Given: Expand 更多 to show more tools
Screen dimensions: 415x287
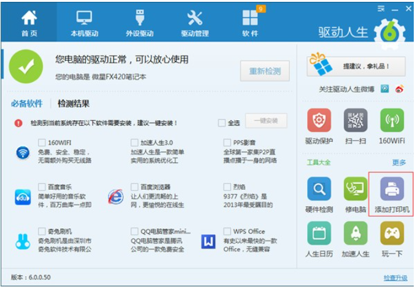Looking at the screenshot, I should pyautogui.click(x=398, y=163).
